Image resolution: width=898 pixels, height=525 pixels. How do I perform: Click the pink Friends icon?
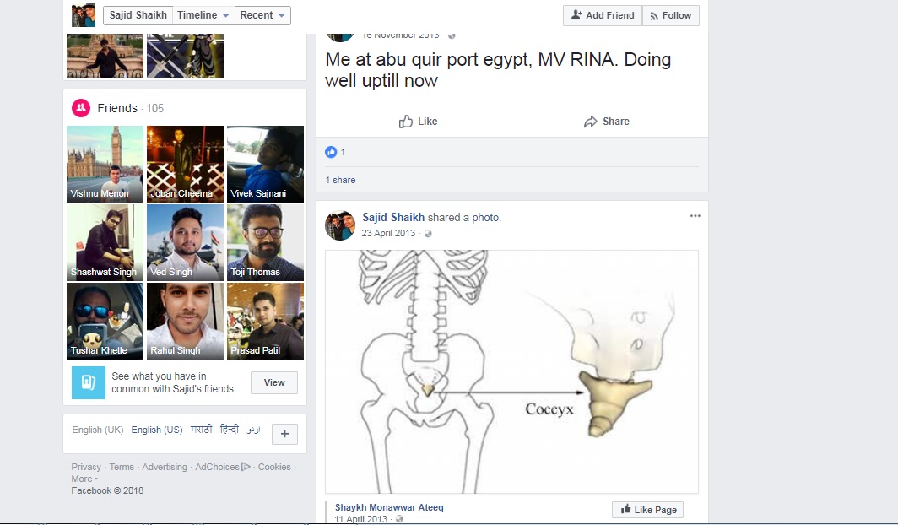pos(81,108)
